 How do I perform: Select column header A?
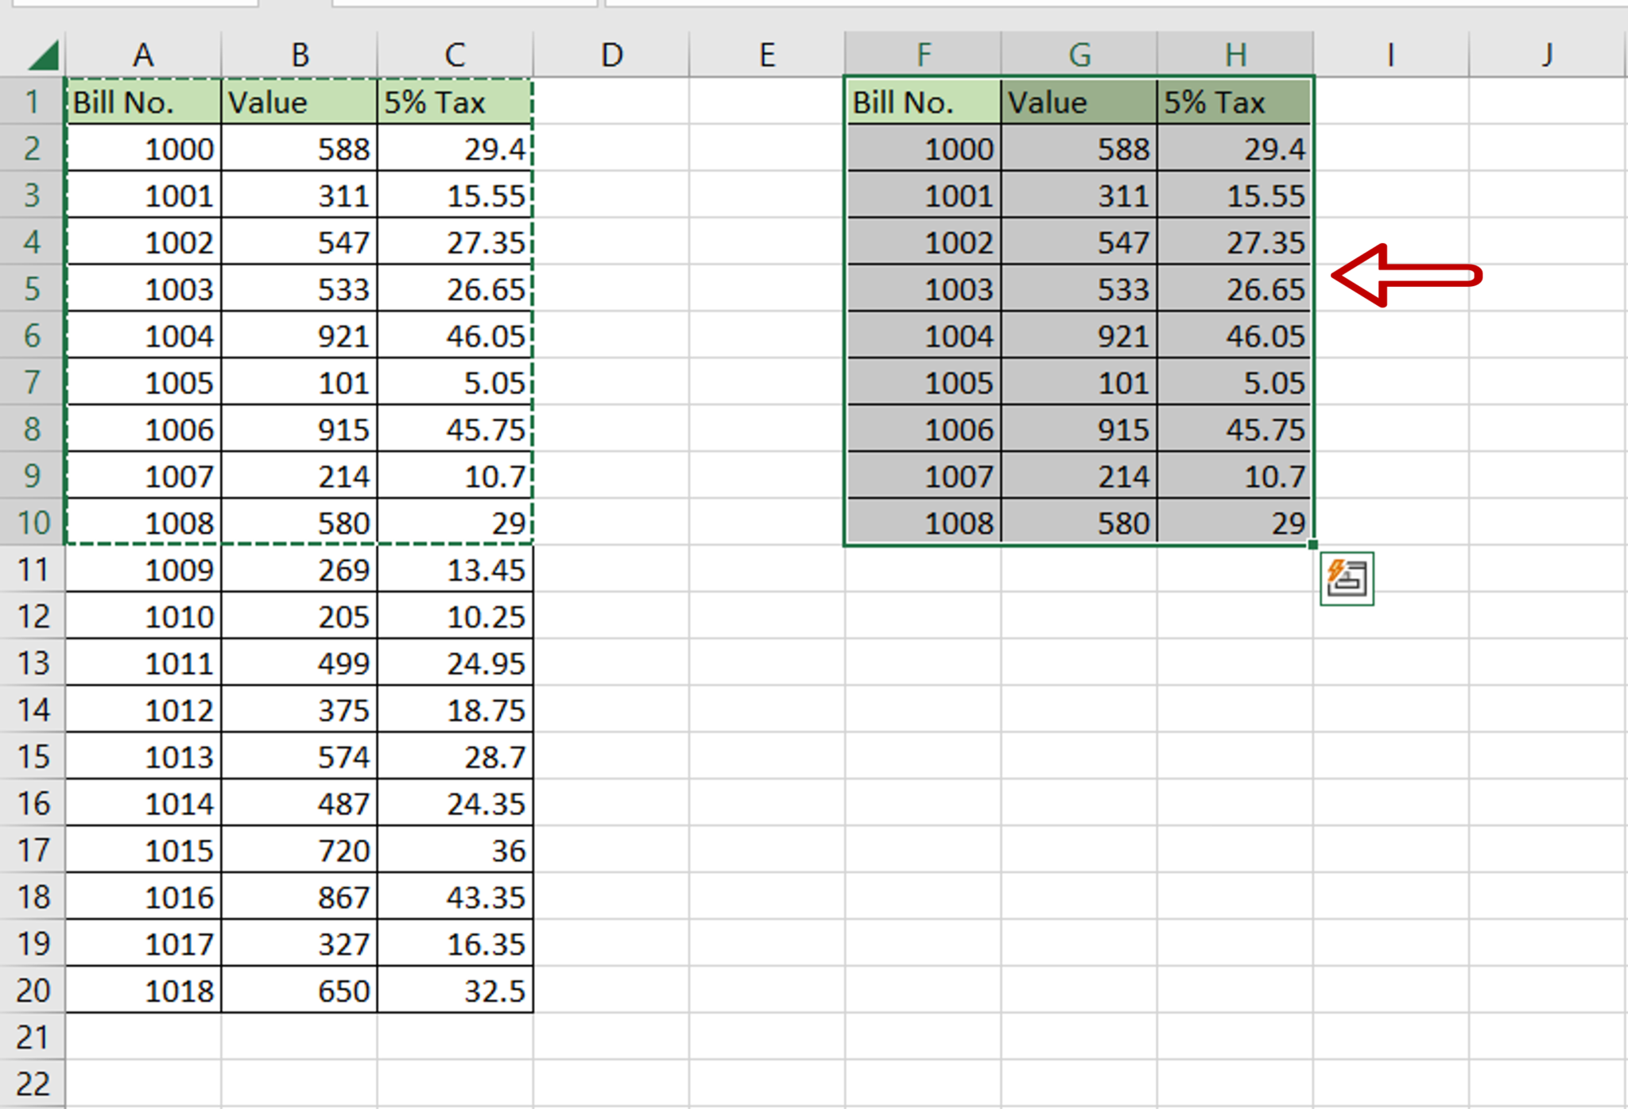coord(143,52)
